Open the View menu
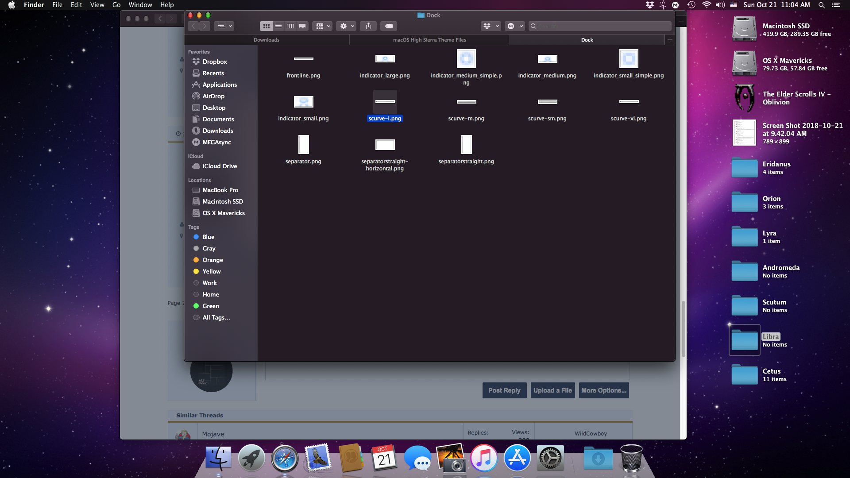 (x=97, y=5)
